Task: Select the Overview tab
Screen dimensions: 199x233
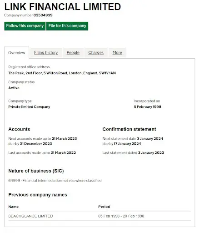Action: pos(17,53)
